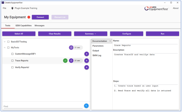Image resolution: width=182 pixels, height=112 pixels.
Task: Open the Summary dropdown button
Action: [91, 34]
